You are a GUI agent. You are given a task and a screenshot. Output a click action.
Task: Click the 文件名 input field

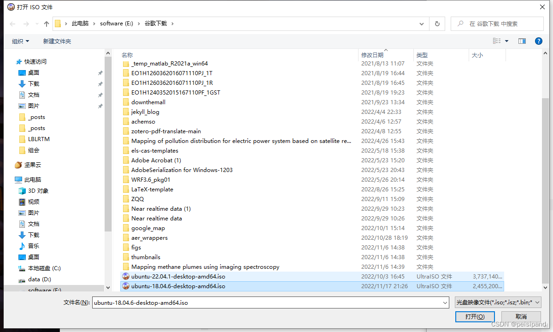pos(266,303)
